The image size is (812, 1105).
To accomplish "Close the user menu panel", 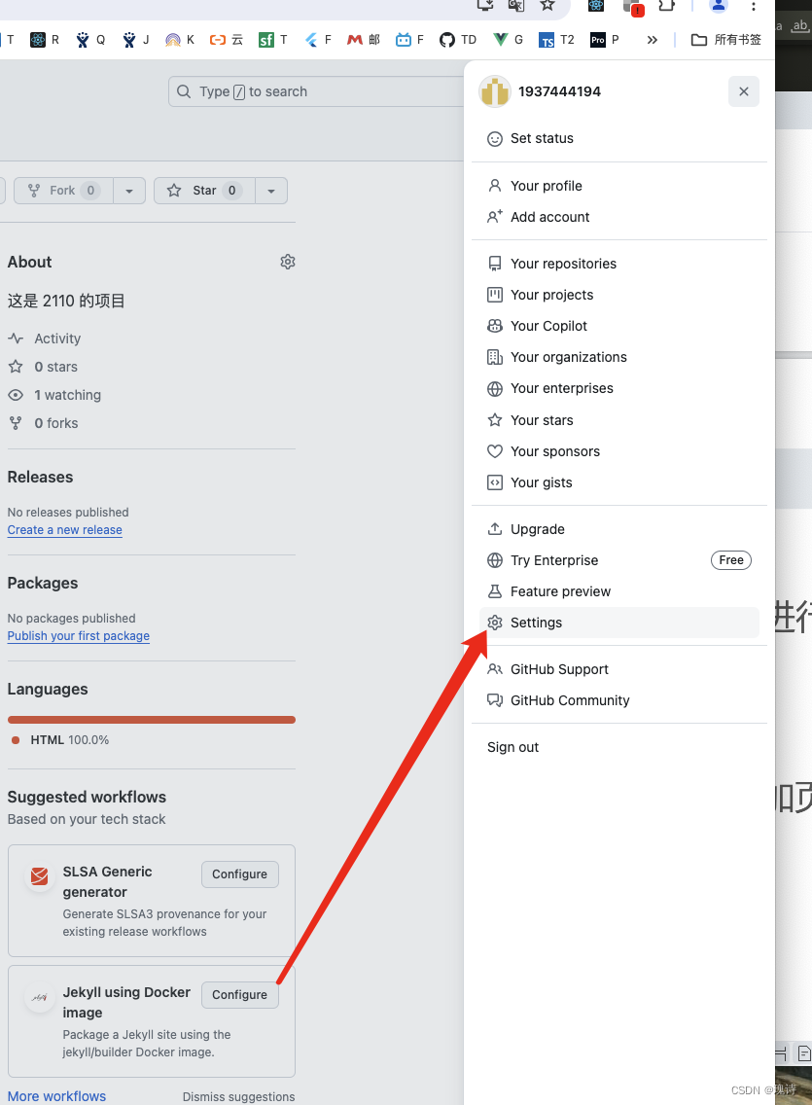I will pyautogui.click(x=744, y=91).
